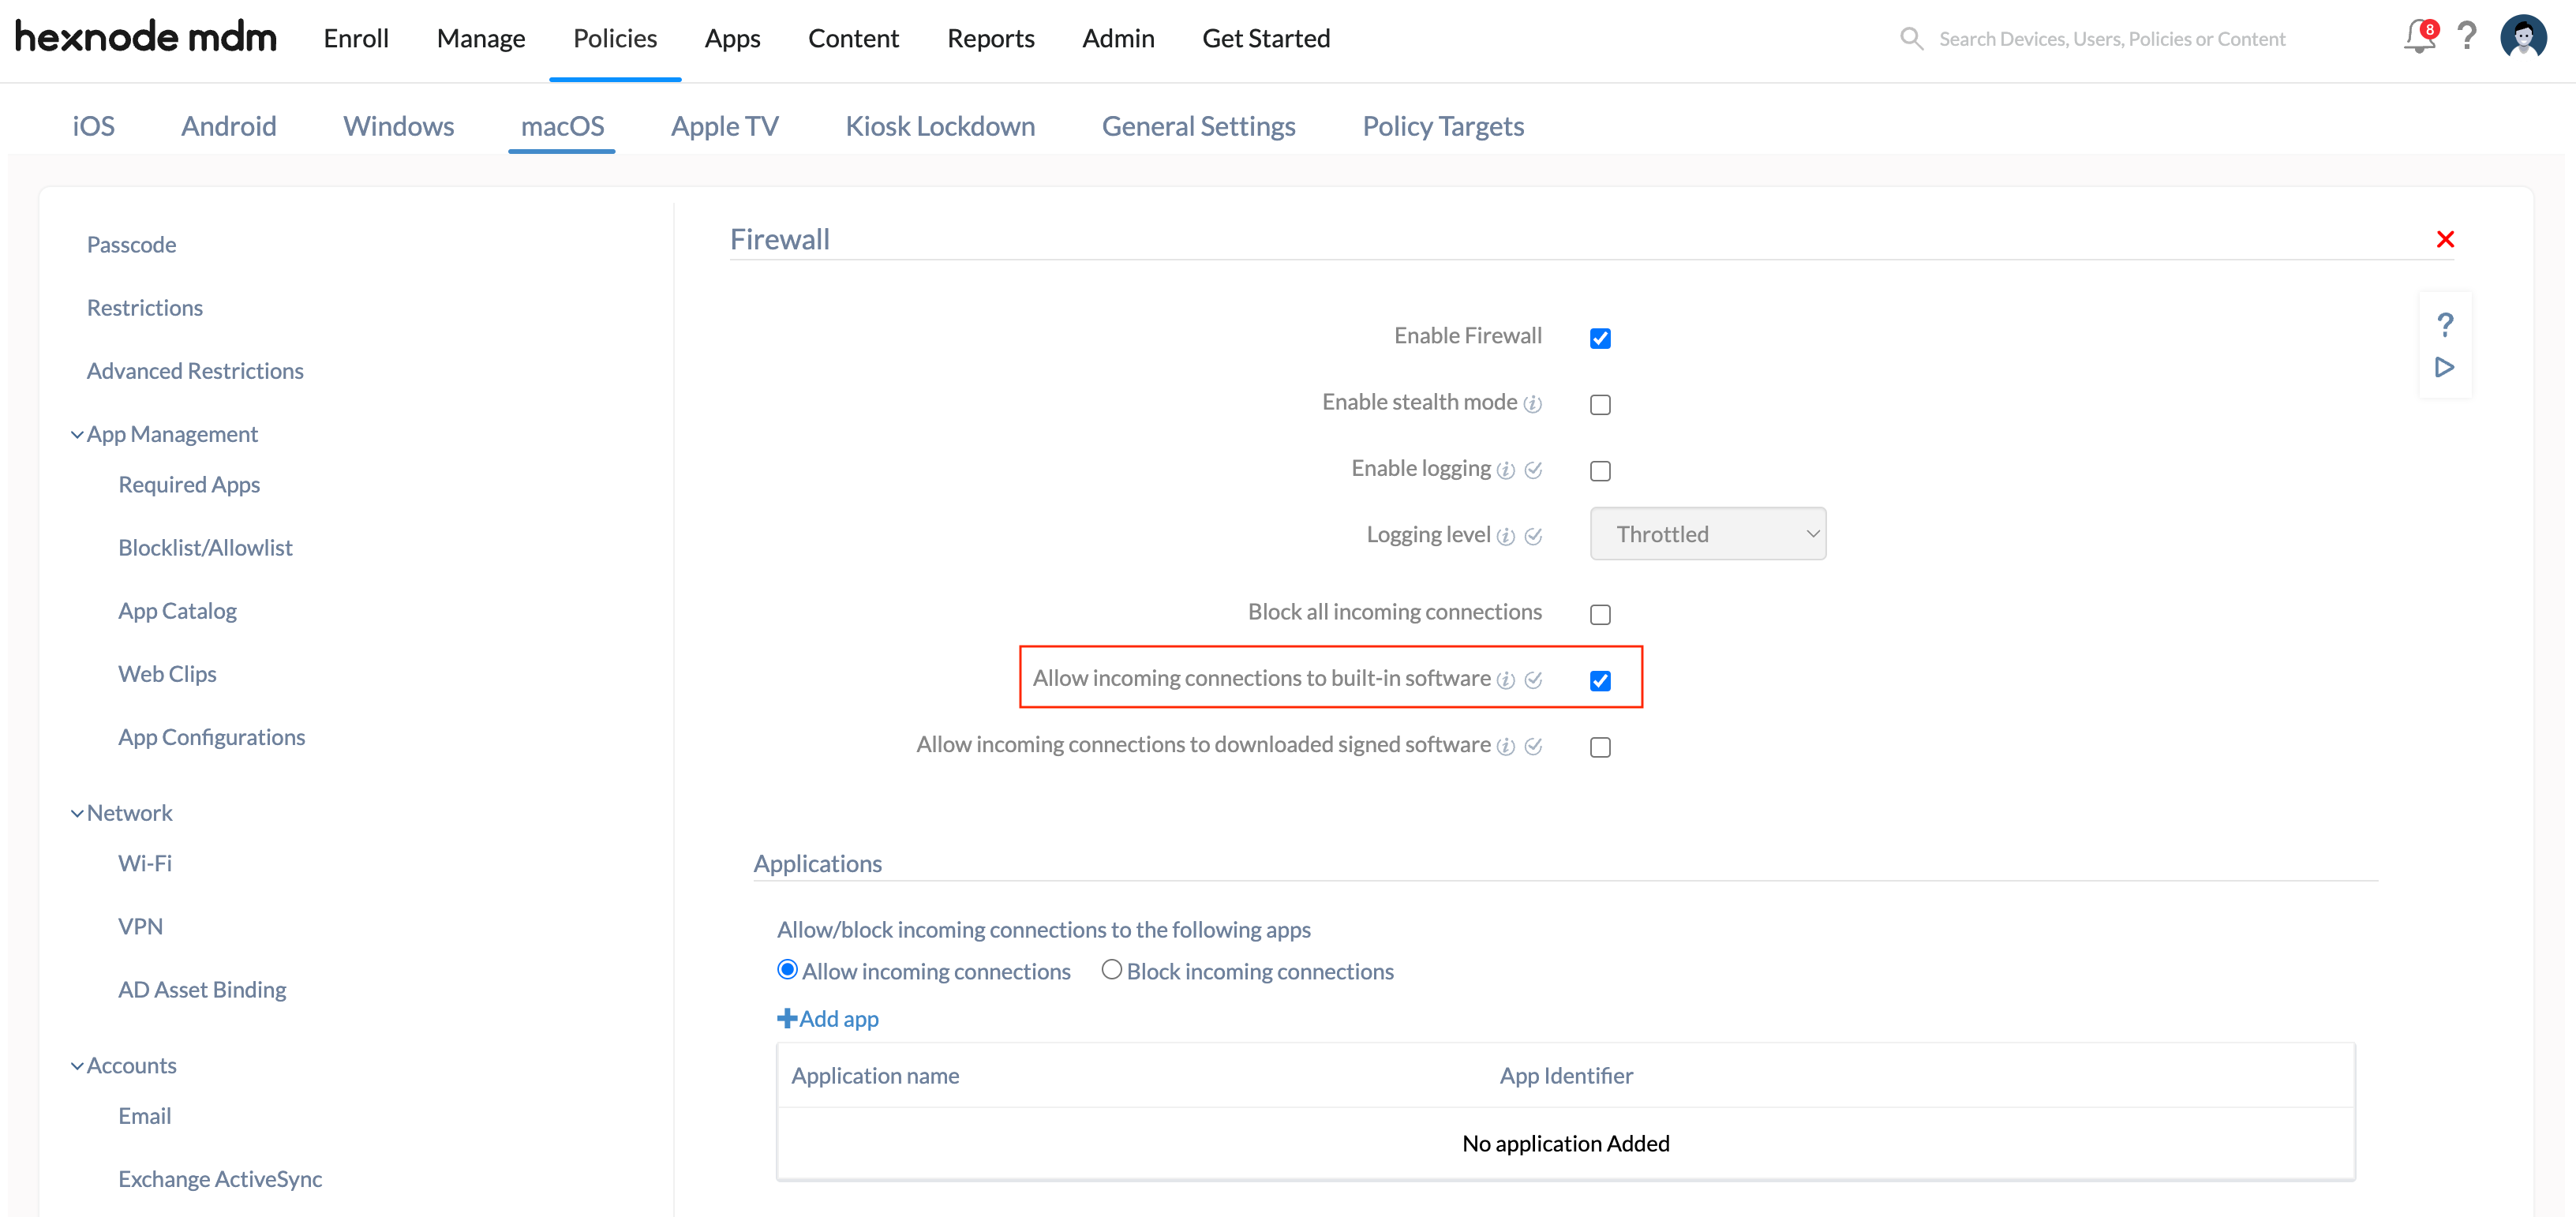Open Get Started page
The height and width of the screenshot is (1217, 2576).
click(1266, 38)
